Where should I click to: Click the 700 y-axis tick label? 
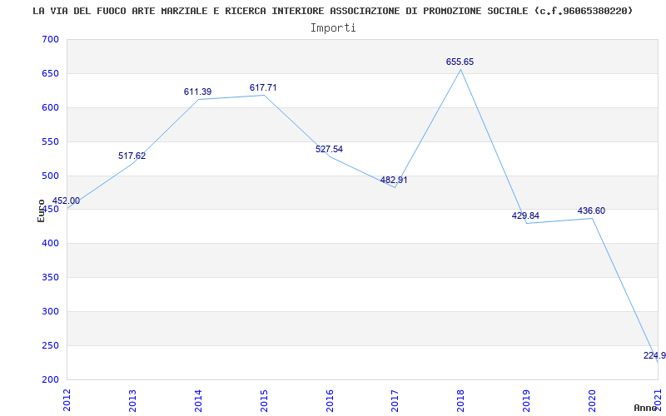[x=50, y=40]
